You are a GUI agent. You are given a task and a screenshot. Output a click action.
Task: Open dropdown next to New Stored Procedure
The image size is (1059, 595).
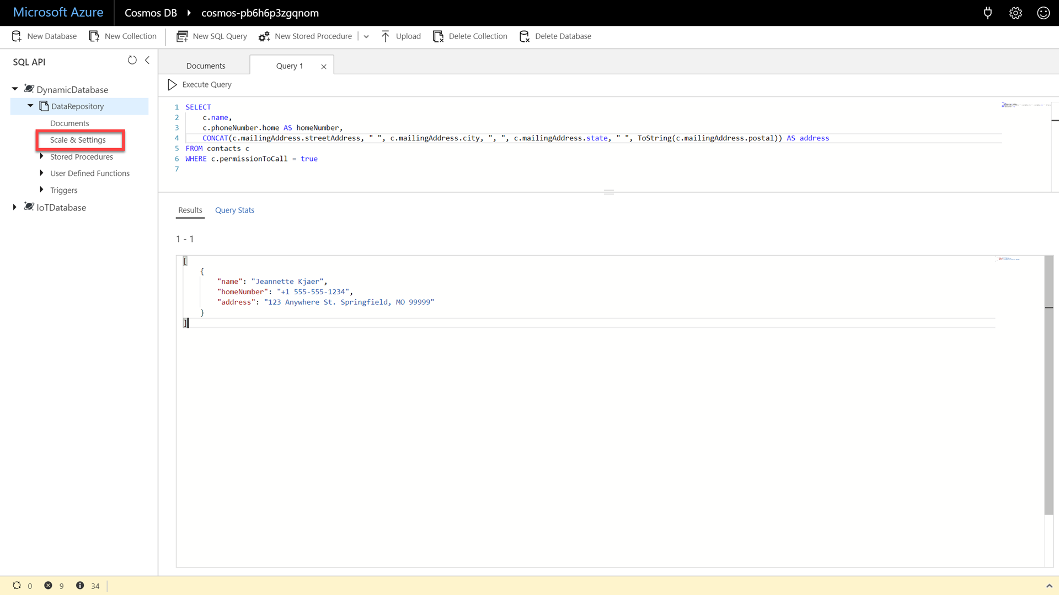tap(366, 36)
